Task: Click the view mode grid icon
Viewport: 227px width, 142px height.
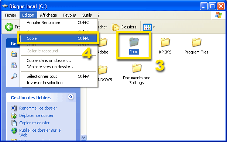Action: tap(147, 27)
